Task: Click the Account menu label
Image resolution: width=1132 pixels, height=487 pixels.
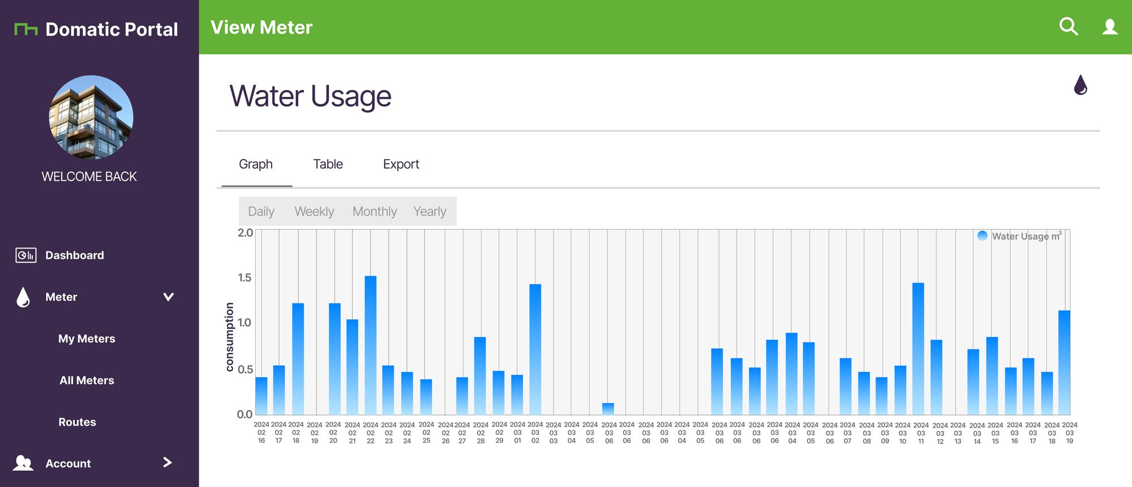Action: click(x=68, y=463)
